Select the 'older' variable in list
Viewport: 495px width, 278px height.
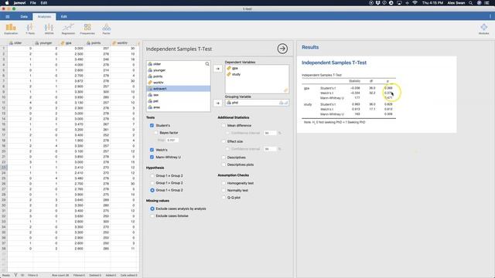(179, 64)
